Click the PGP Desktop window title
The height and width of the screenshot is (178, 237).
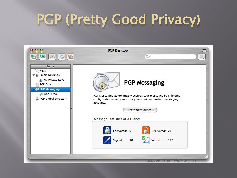118,50
